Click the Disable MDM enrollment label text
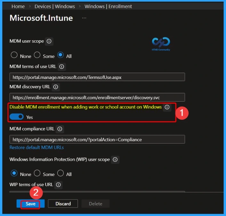This screenshot has height=216, width=226. 85,107
